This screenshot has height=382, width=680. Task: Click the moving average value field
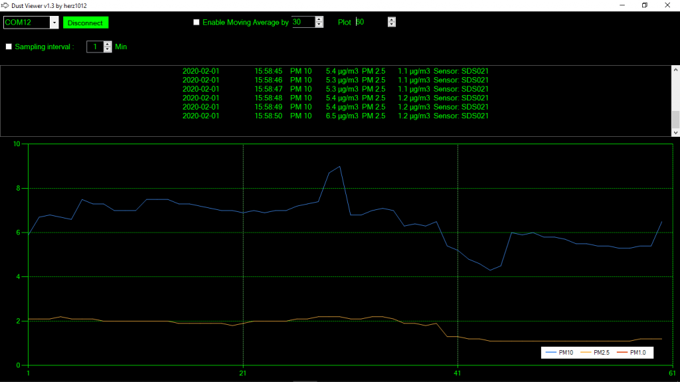point(303,22)
